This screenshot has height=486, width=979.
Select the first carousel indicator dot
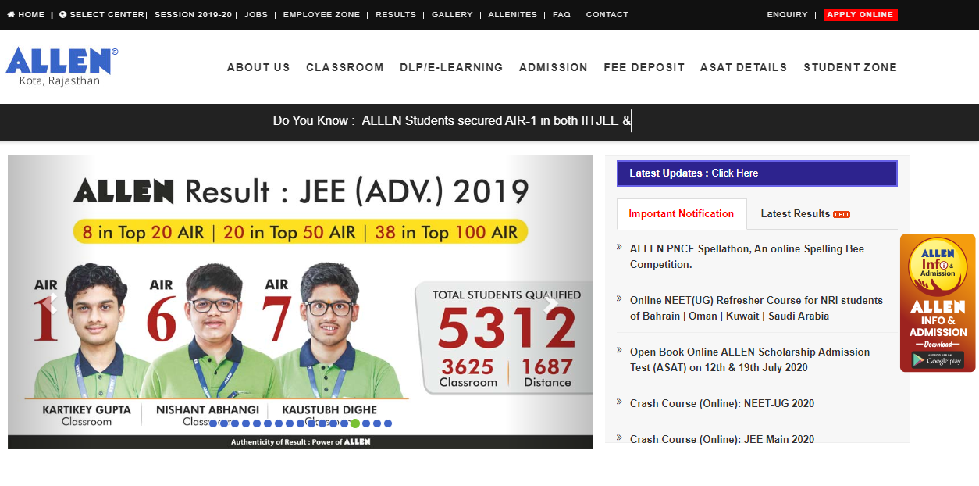(213, 423)
